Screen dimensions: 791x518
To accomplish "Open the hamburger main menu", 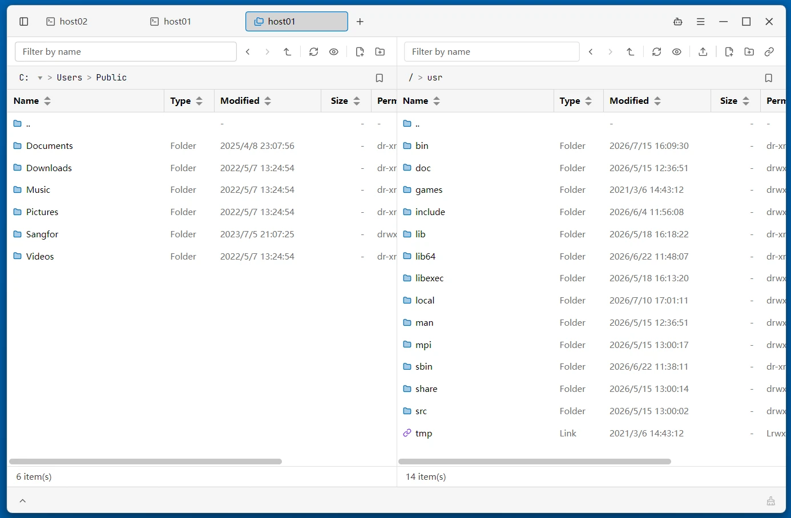I will point(701,22).
